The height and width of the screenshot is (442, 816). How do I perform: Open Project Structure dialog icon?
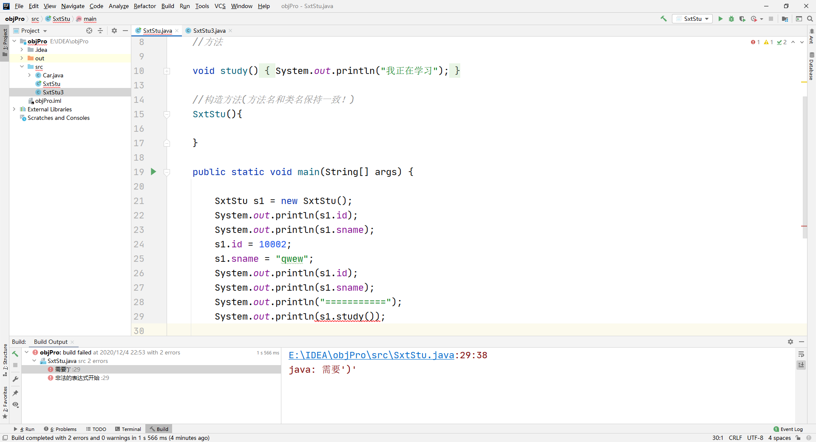click(785, 19)
